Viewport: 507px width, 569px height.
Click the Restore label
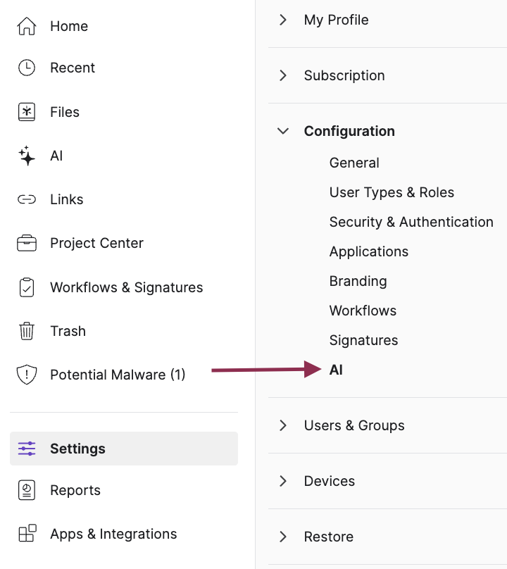pyautogui.click(x=328, y=537)
